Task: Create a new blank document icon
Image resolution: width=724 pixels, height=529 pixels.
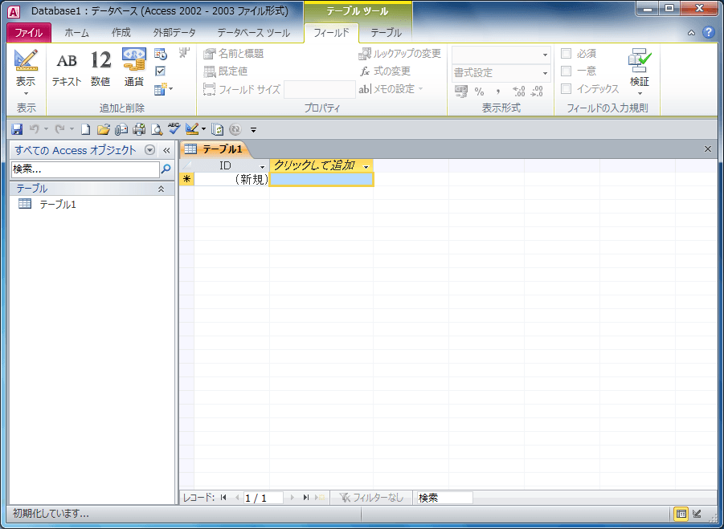Action: [x=85, y=129]
